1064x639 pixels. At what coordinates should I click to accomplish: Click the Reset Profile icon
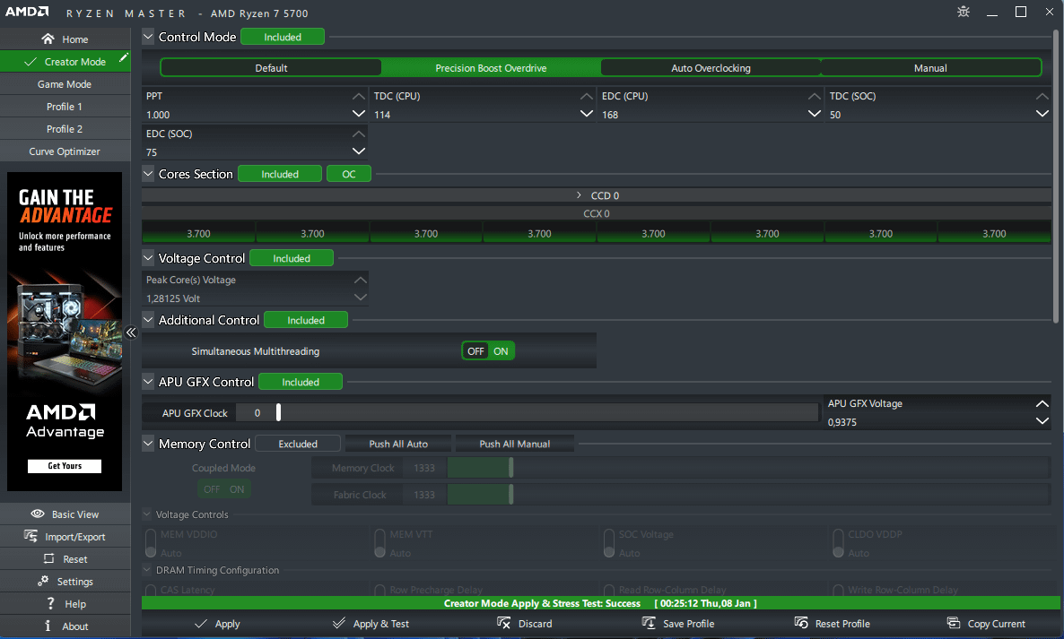[x=801, y=624]
